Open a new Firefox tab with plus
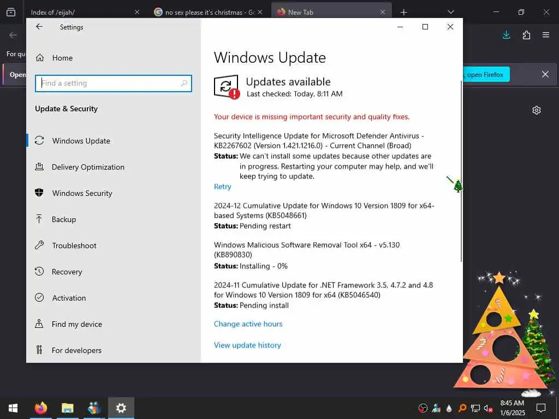 403,13
